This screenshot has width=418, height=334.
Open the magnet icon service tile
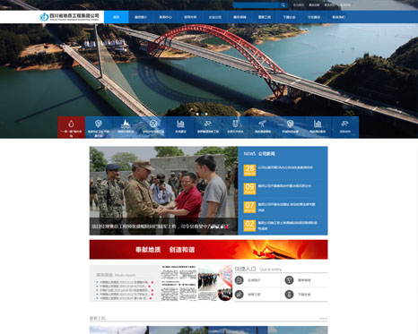235,124
